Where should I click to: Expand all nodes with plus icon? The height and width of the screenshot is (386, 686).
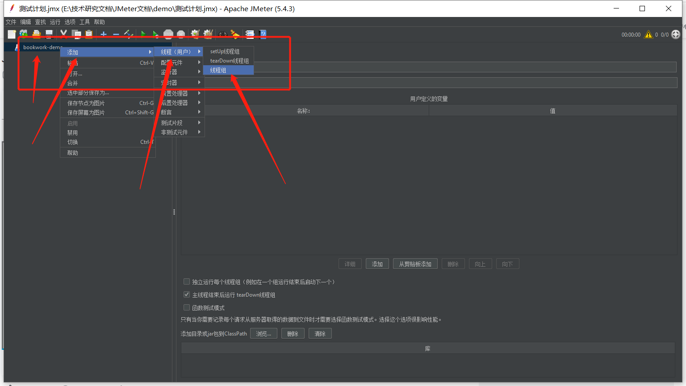tap(104, 34)
